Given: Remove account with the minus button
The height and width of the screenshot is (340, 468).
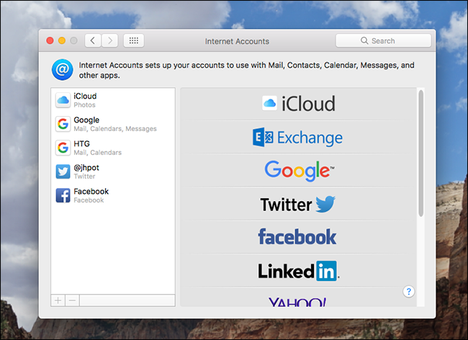Looking at the screenshot, I should pos(73,300).
